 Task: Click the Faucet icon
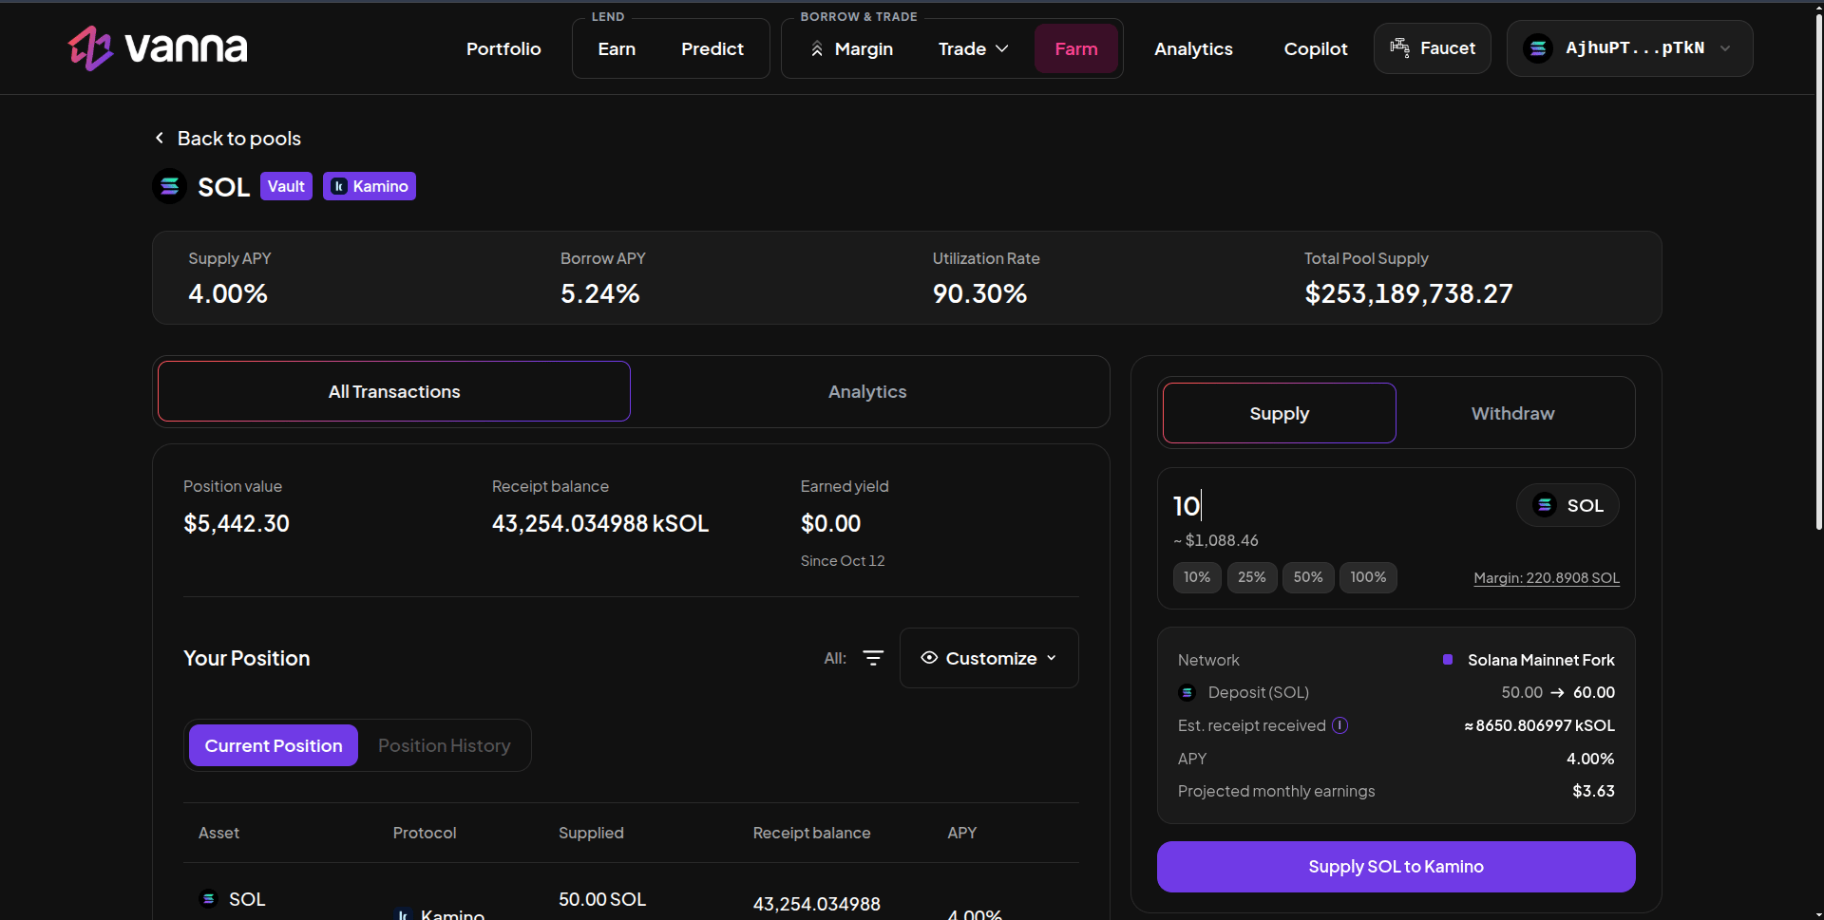[x=1399, y=47]
